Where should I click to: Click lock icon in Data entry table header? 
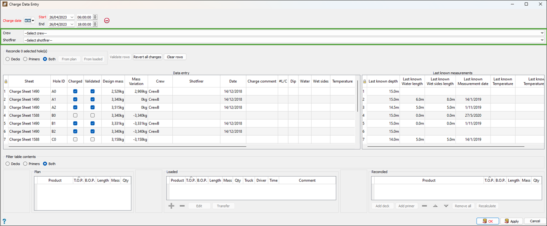click(x=5, y=81)
